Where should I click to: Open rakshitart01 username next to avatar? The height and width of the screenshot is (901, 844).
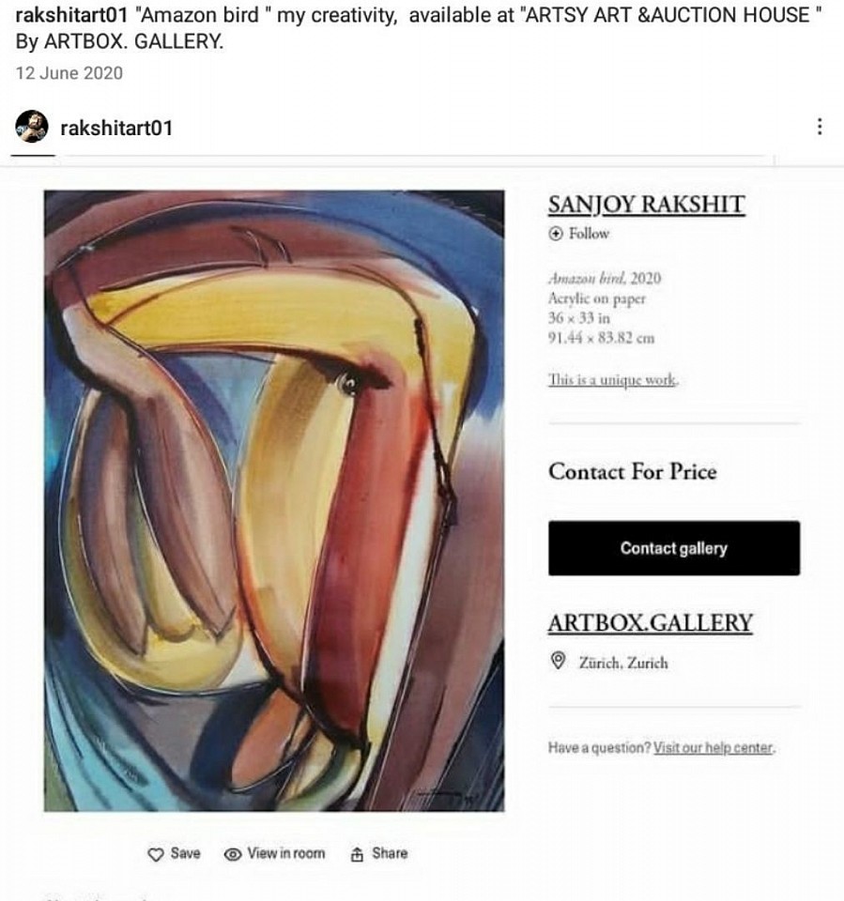point(116,128)
